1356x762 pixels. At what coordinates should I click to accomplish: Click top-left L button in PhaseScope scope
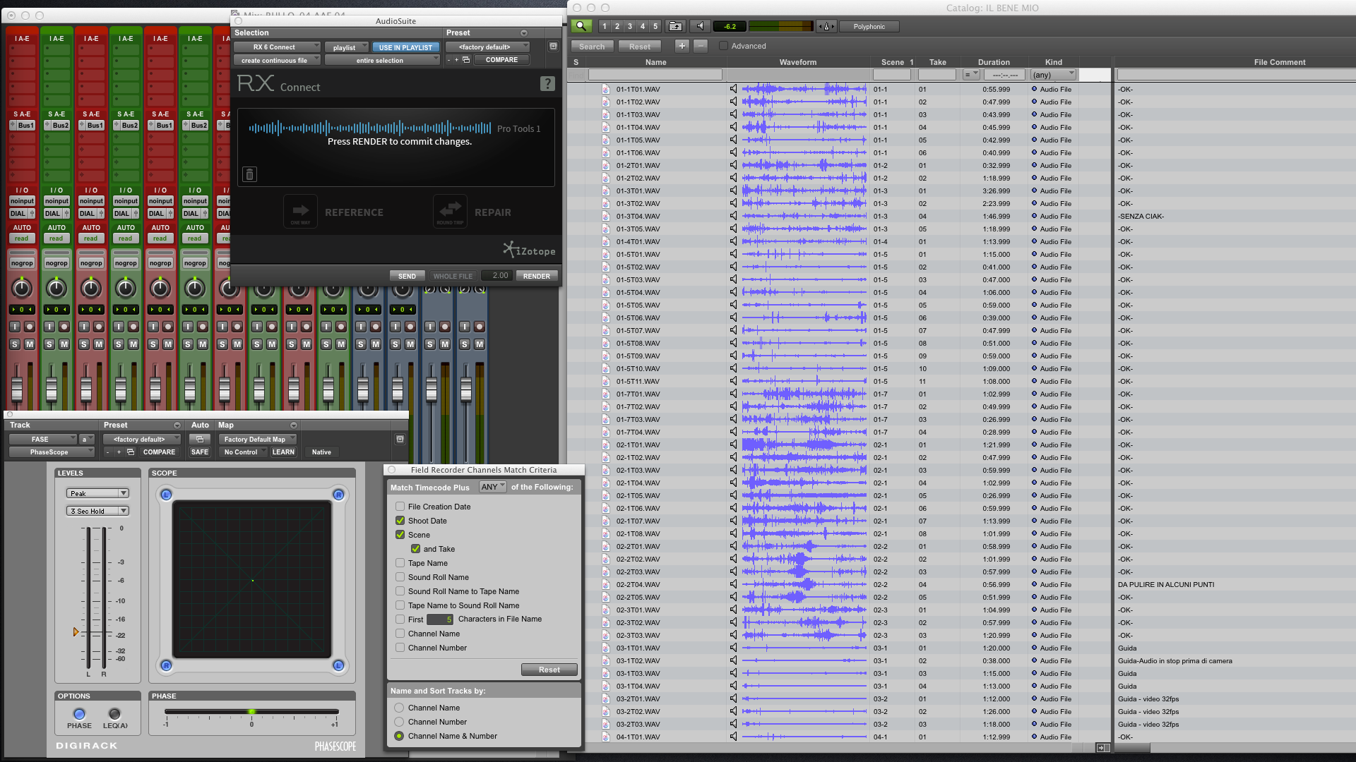166,495
